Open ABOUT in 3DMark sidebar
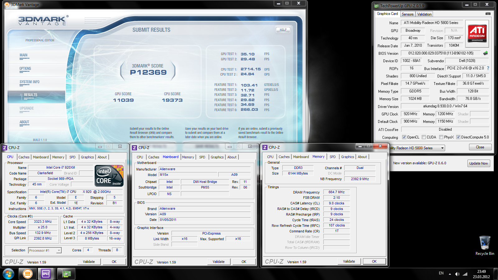 point(24,122)
